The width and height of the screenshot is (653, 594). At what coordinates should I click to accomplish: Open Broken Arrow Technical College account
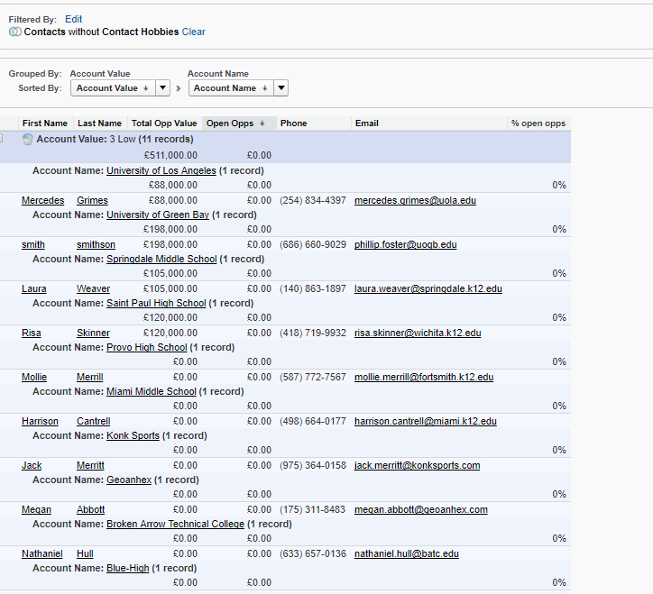tap(175, 524)
